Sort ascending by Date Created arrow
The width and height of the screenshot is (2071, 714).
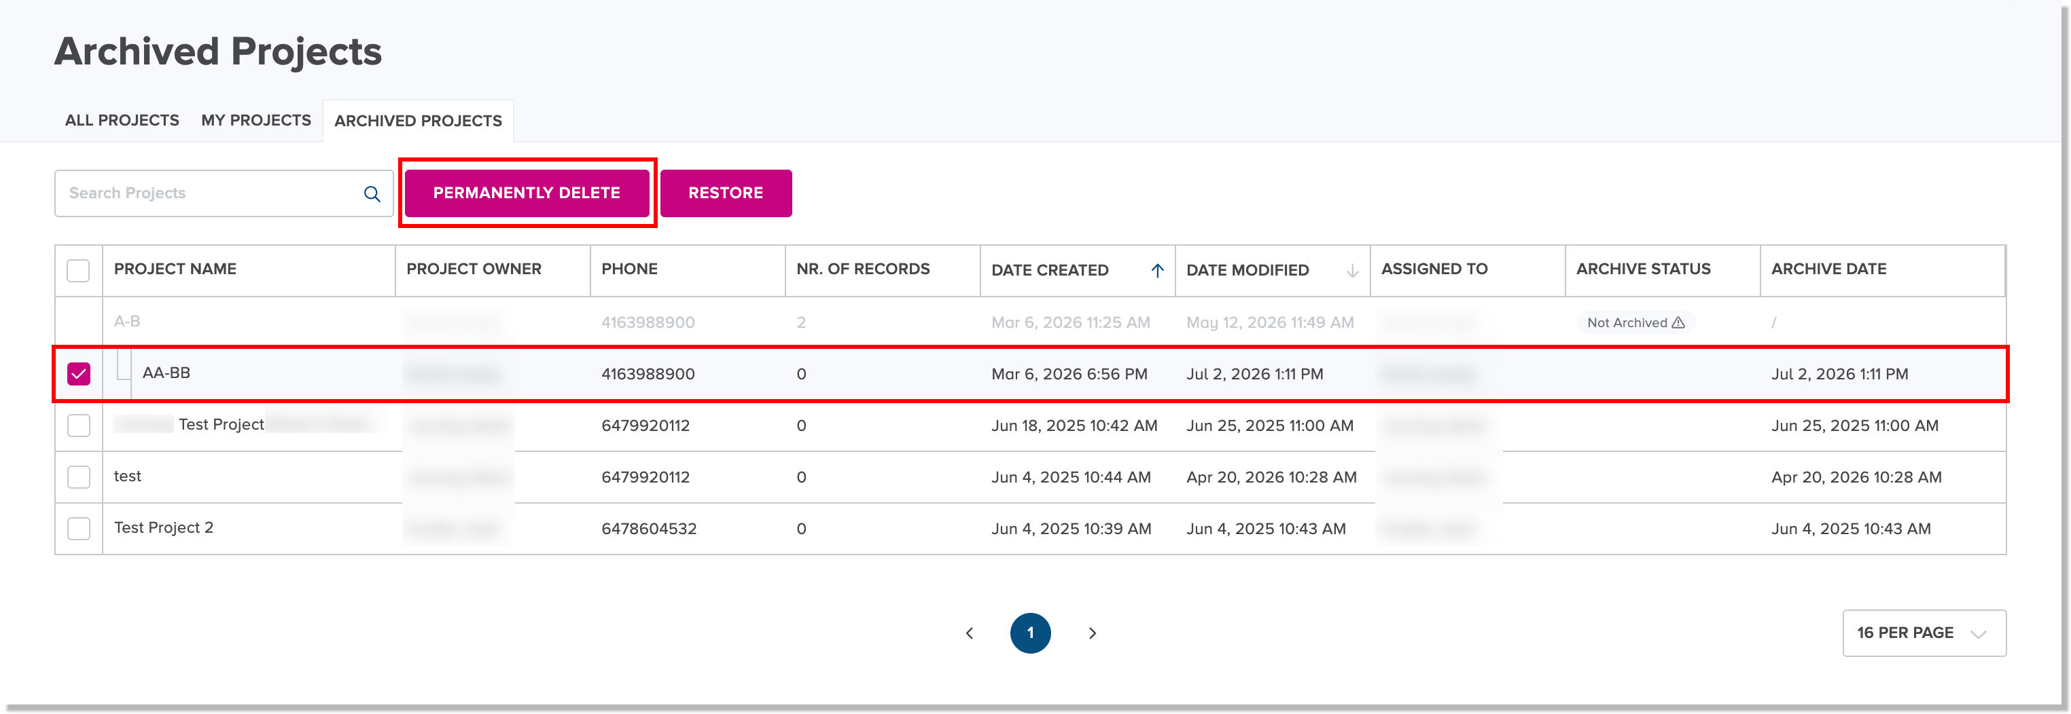click(x=1157, y=271)
